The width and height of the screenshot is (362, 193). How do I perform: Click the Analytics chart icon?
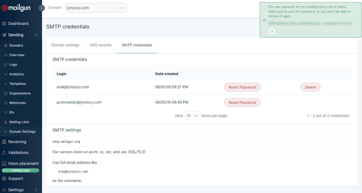(x=6, y=74)
